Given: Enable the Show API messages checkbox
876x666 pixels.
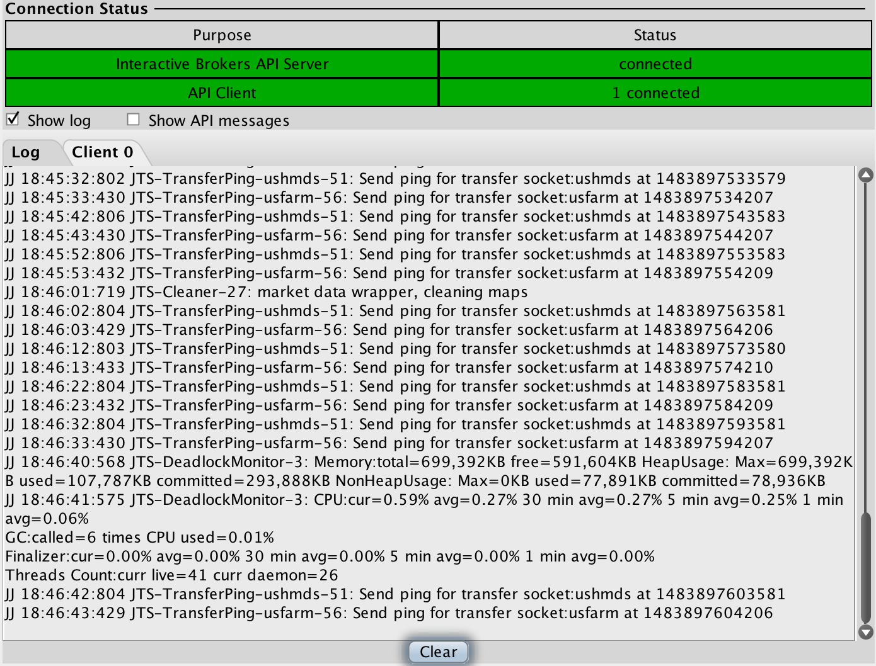Looking at the screenshot, I should pos(133,119).
